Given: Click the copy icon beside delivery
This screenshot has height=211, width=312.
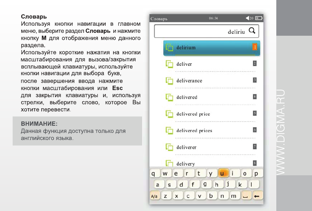Looking at the screenshot, I should pyautogui.click(x=169, y=163).
